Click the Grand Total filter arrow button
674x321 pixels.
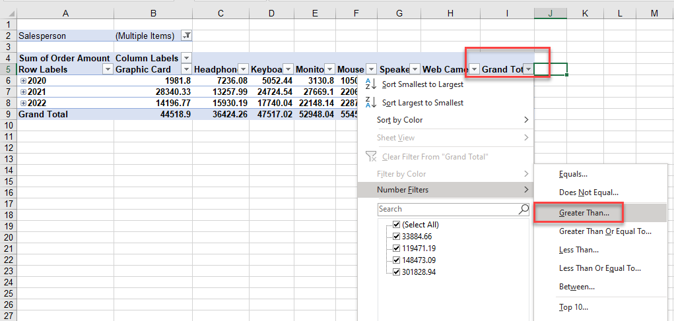coord(527,69)
